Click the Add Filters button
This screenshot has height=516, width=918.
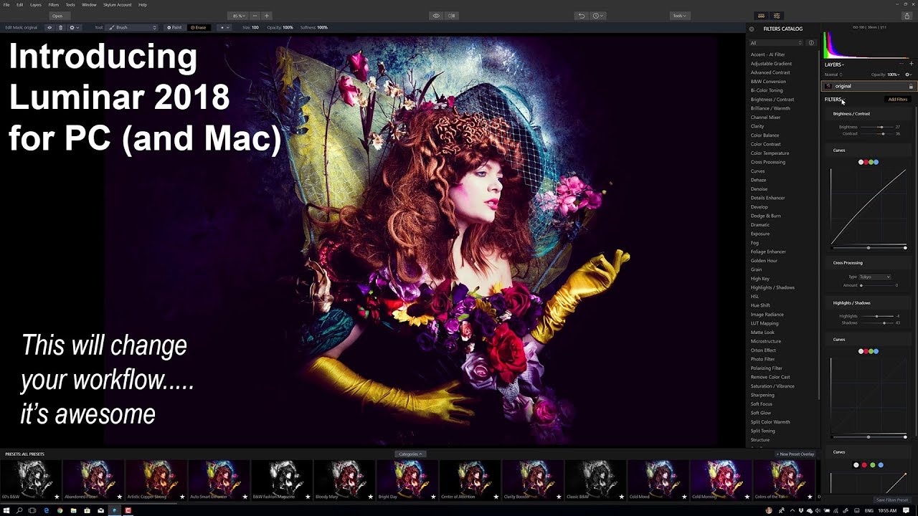[x=897, y=100]
